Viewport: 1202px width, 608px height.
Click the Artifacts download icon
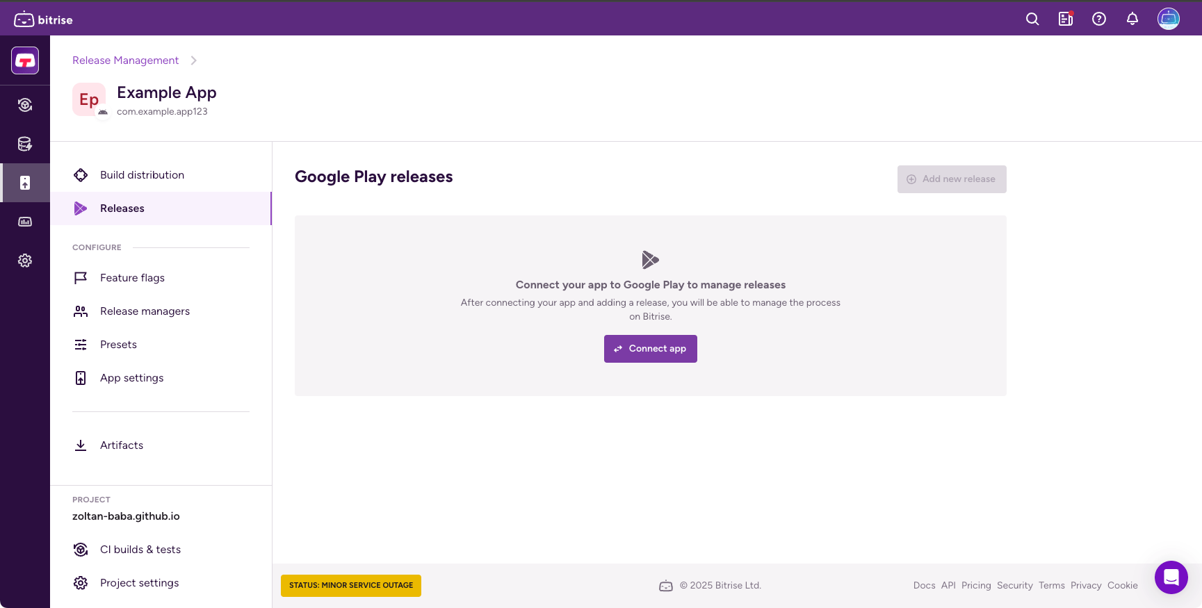coord(81,445)
